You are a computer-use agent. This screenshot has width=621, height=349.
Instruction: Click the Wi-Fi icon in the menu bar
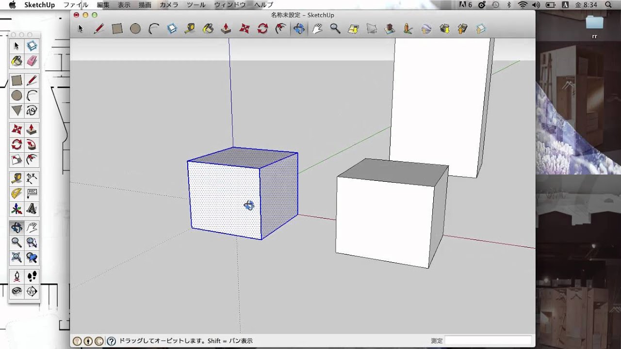click(x=523, y=5)
